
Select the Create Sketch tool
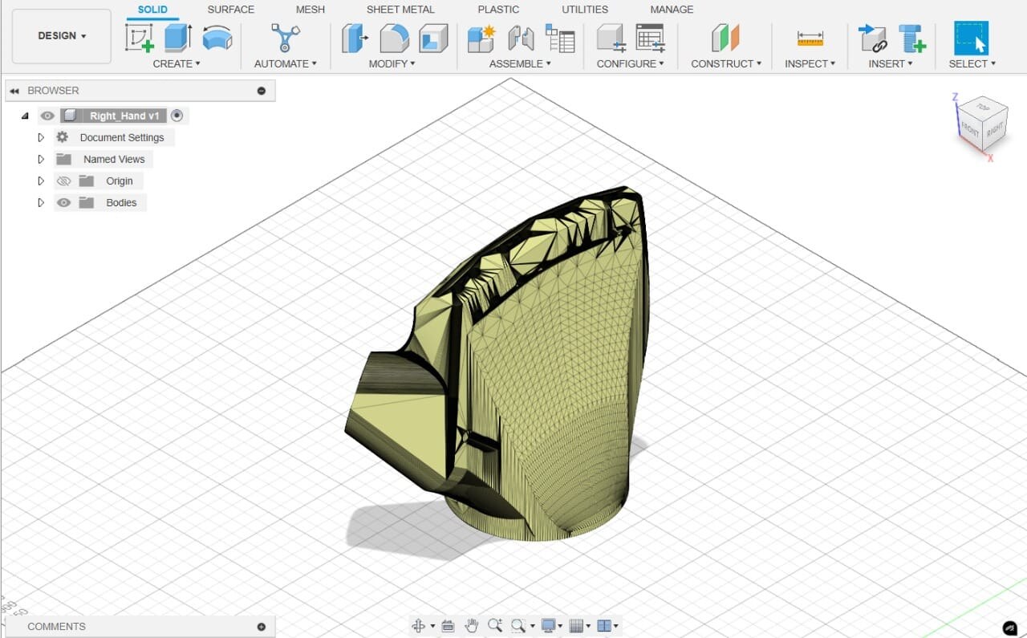140,38
